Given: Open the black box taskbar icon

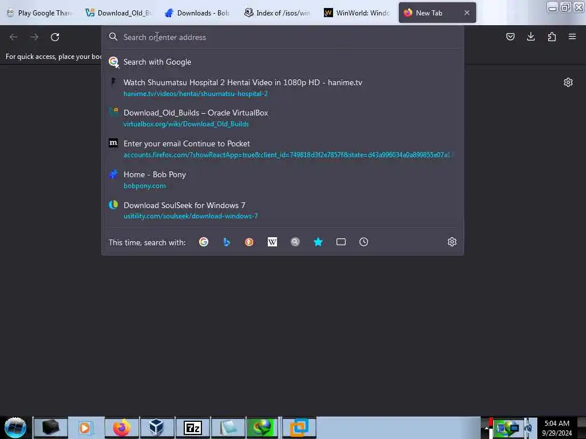Looking at the screenshot, I should click(50, 428).
